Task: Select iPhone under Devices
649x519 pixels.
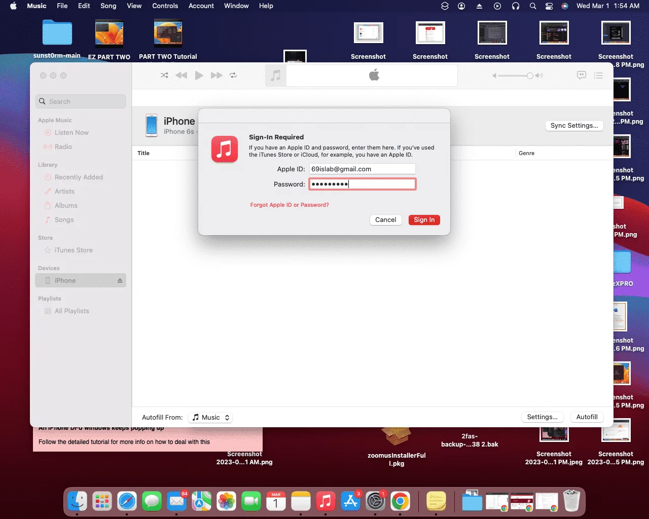Action: [x=81, y=280]
